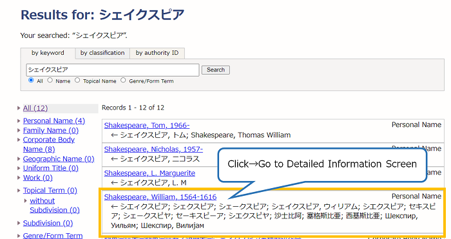Filter by Subdivision (0)
The height and width of the screenshot is (239, 451).
click(48, 223)
